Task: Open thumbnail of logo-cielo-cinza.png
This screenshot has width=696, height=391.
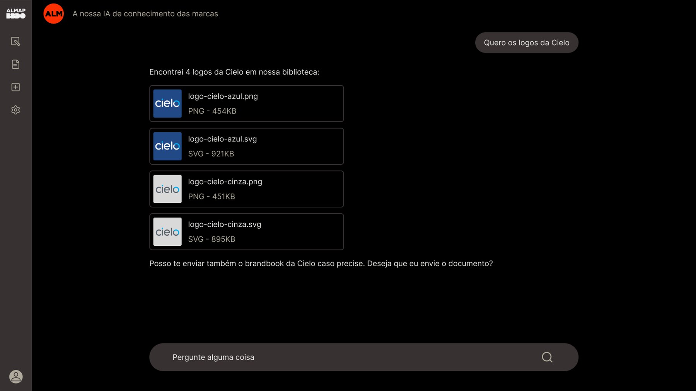Action: point(167,189)
